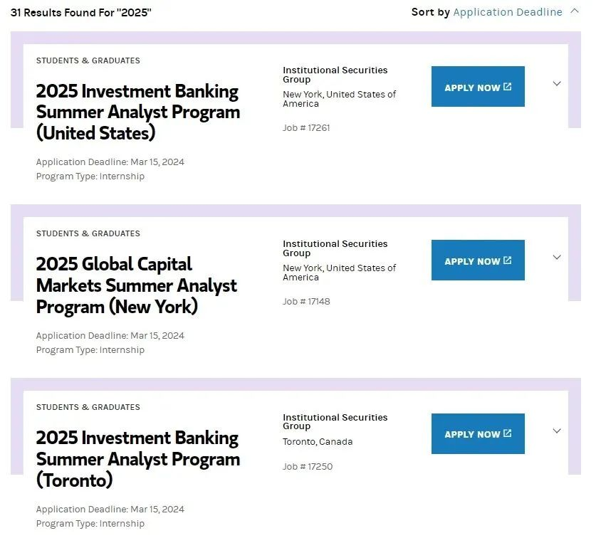Expand the Investment Banking United States listing chevron
Screen dimensions: 596x543
(557, 84)
